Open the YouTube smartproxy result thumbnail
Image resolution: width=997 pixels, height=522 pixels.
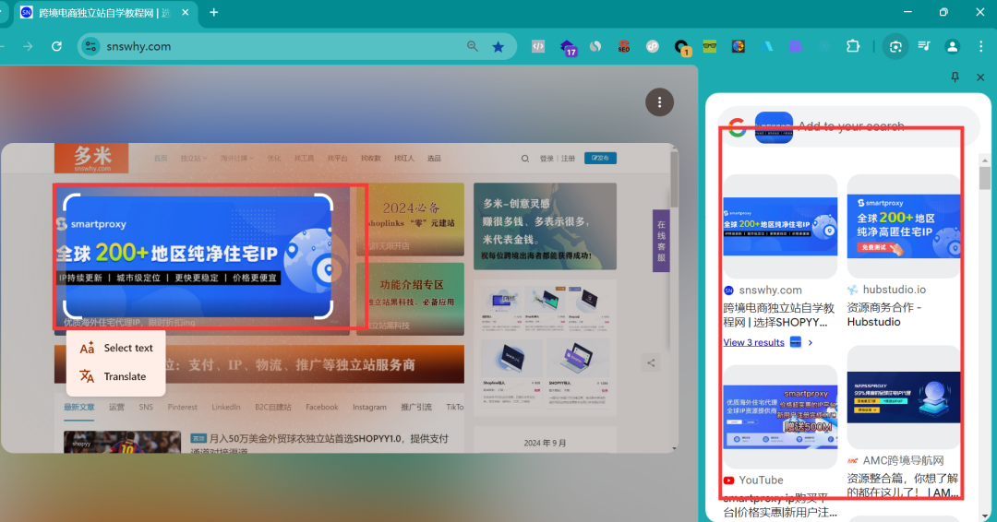(x=780, y=417)
